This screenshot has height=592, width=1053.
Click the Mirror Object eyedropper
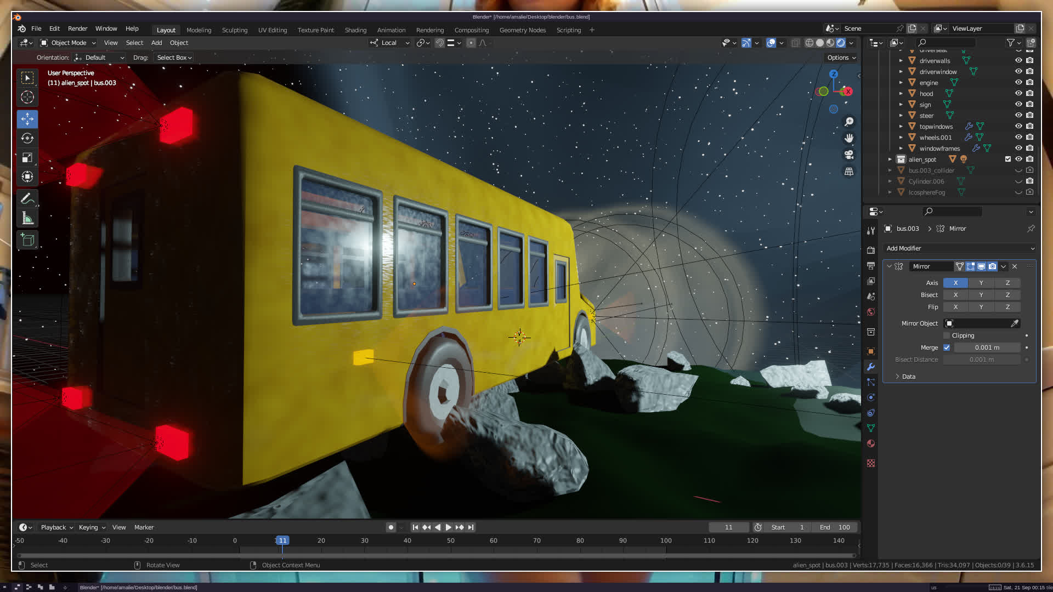[x=1015, y=323]
